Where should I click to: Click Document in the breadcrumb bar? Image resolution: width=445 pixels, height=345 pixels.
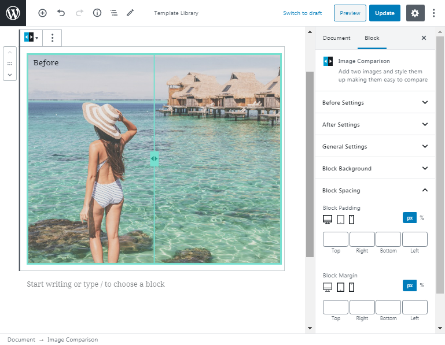coord(21,340)
